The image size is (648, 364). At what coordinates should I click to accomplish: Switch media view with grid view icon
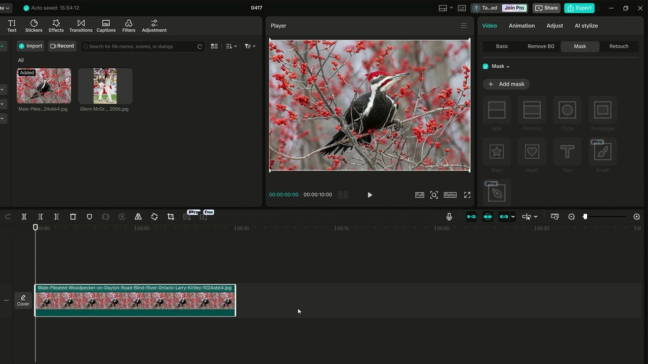(x=214, y=46)
